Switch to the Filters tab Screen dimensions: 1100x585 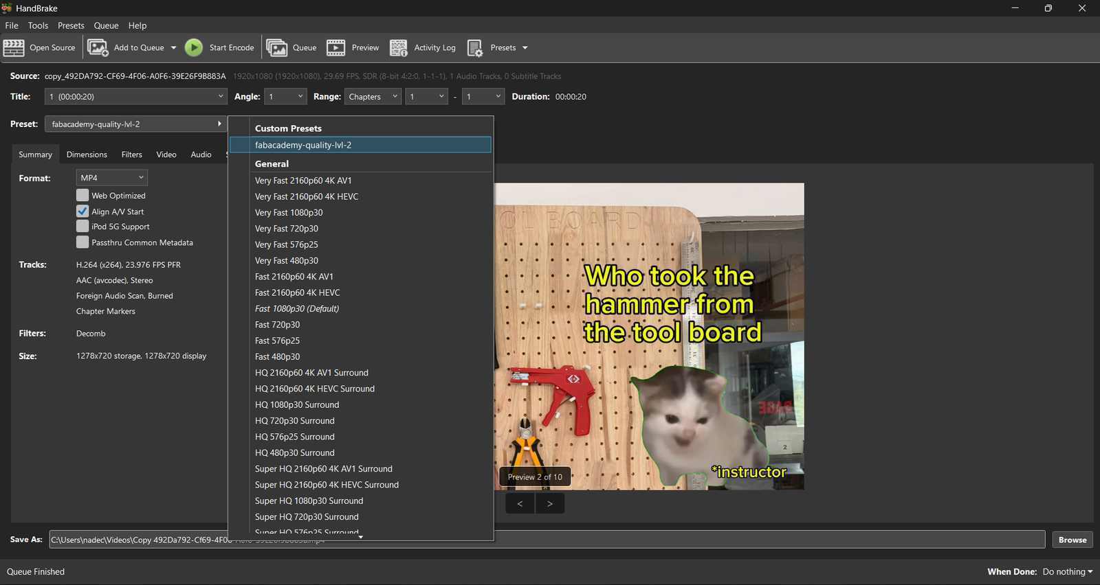click(131, 154)
